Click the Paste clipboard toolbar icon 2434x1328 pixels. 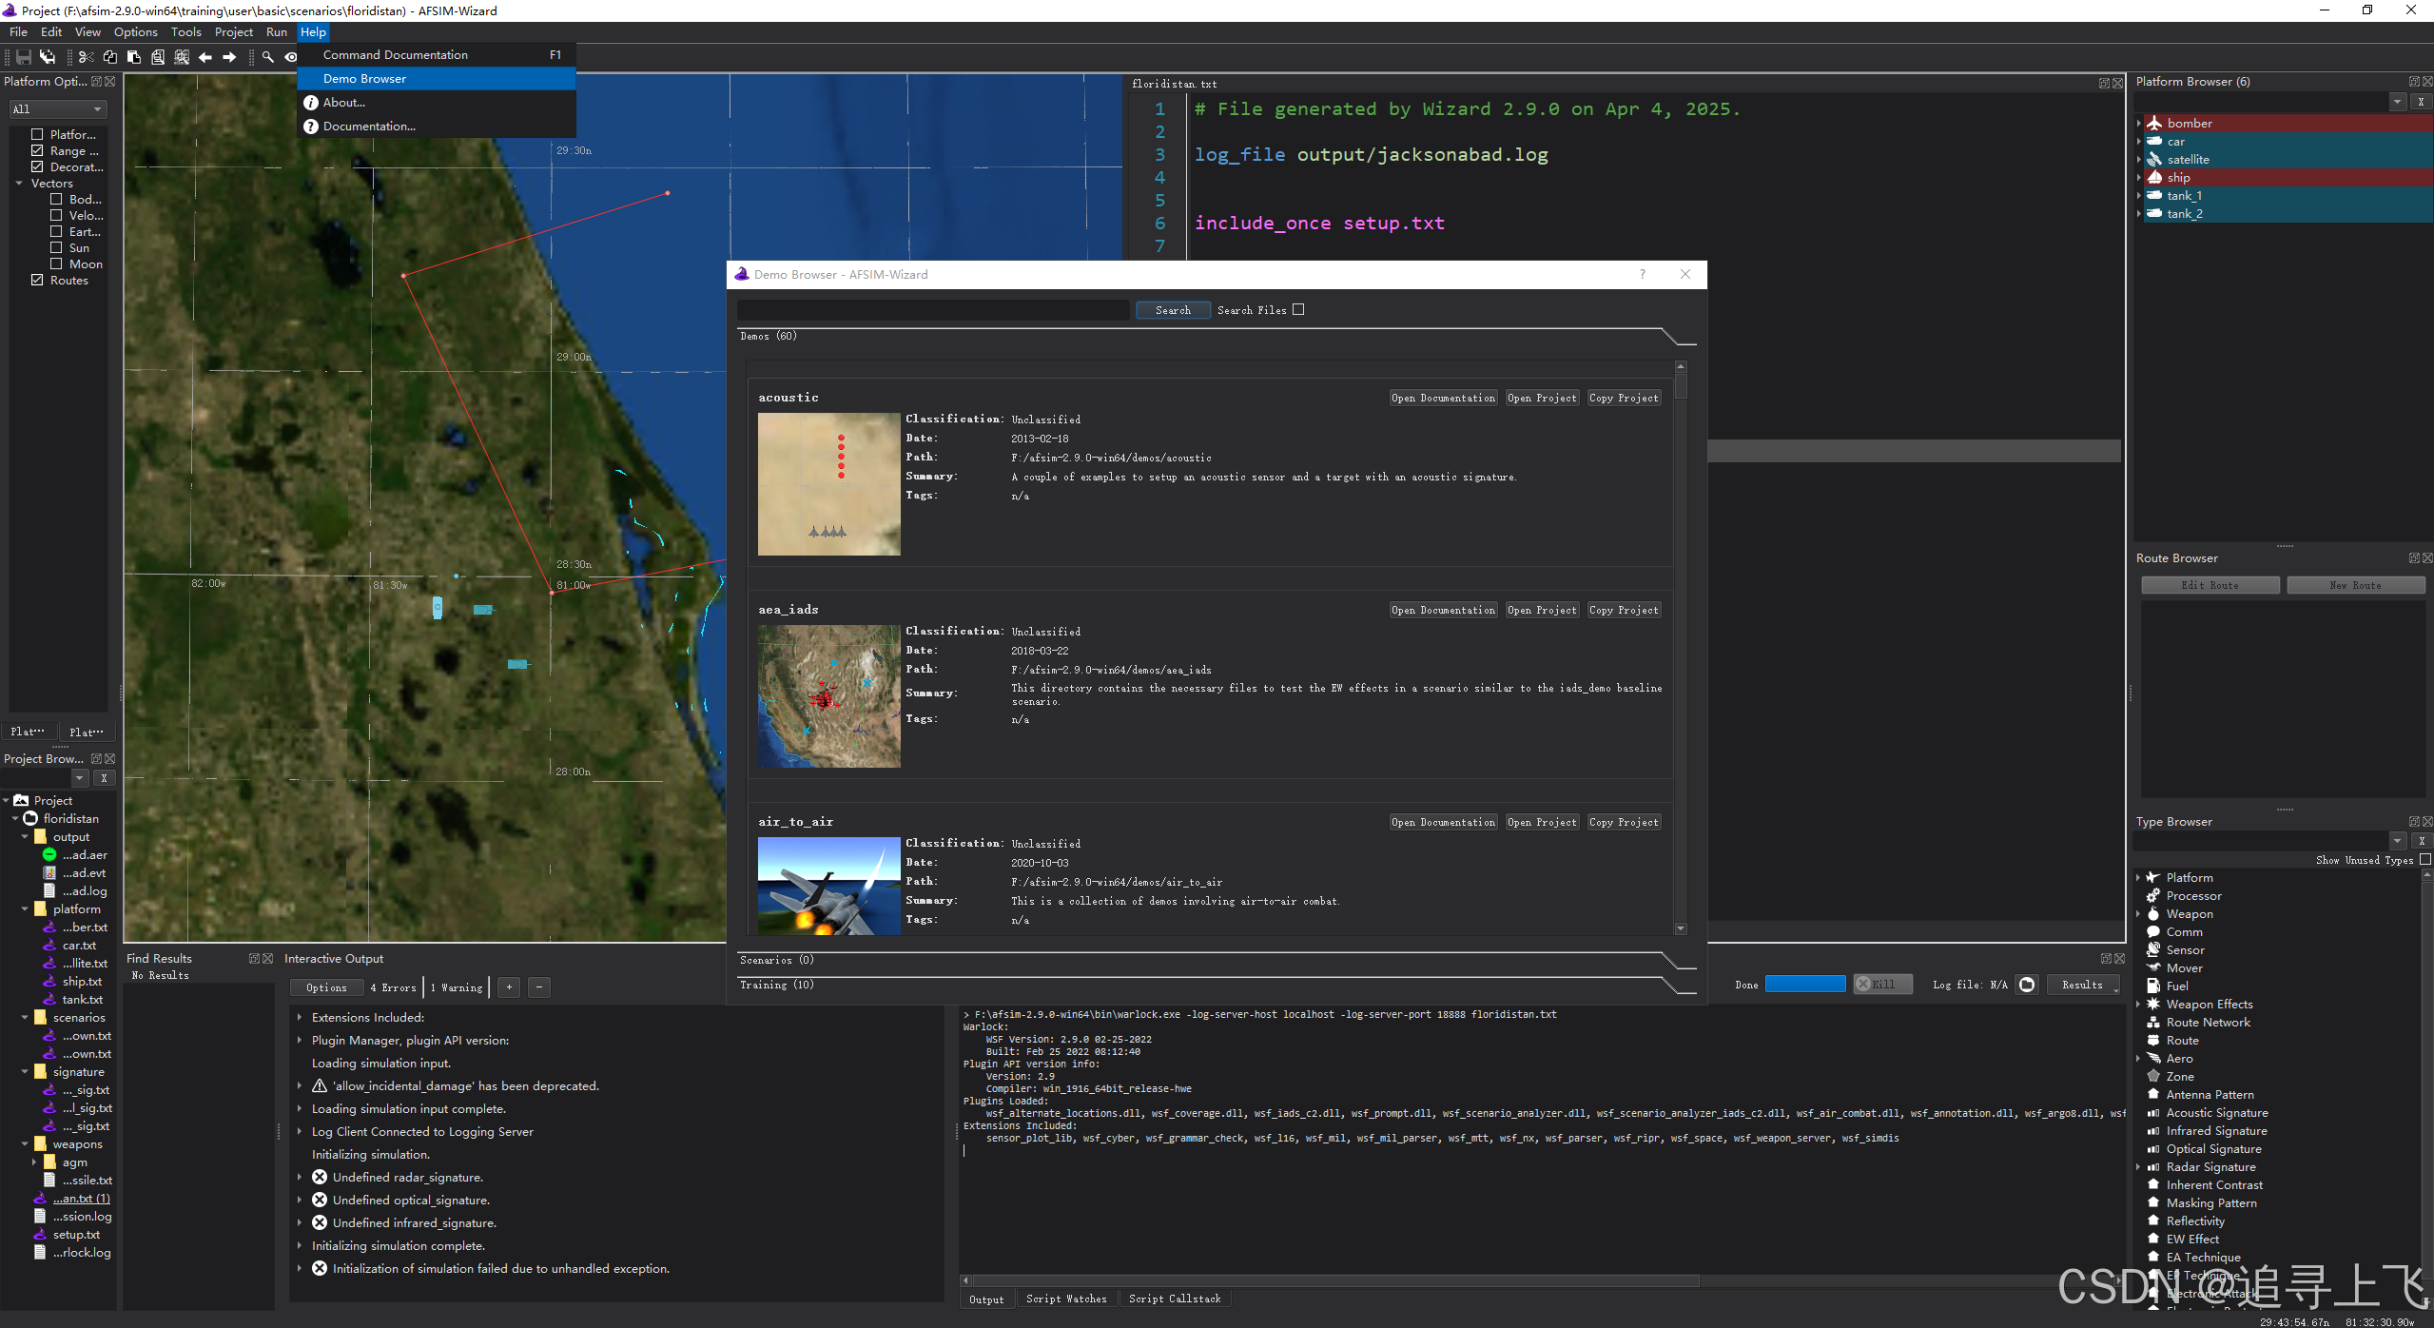[x=134, y=57]
